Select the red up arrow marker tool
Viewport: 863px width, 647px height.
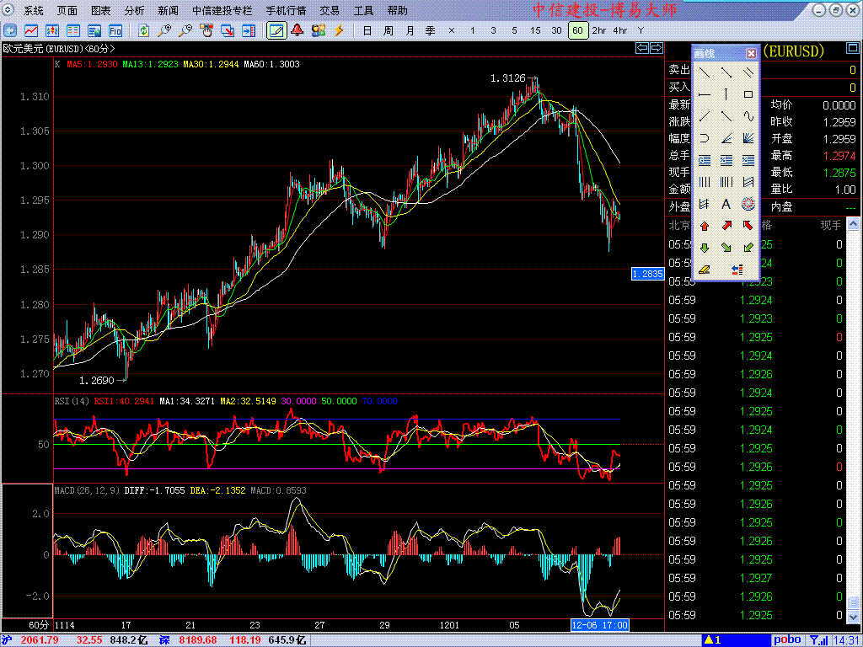704,226
